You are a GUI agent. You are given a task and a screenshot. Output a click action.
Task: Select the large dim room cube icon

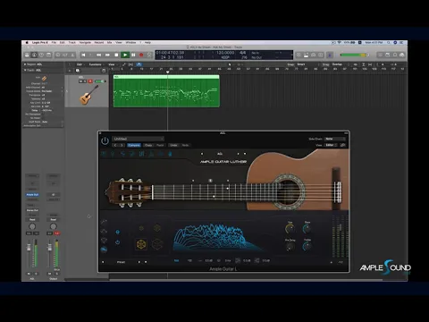coord(157,244)
